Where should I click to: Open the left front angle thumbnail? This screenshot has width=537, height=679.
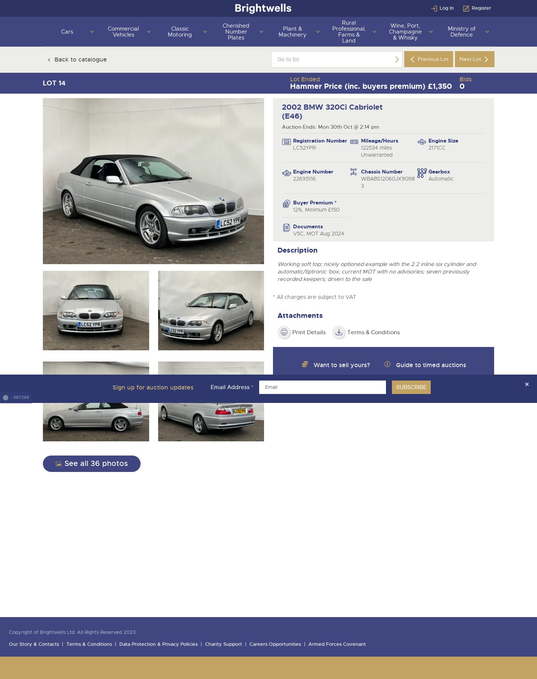click(211, 310)
